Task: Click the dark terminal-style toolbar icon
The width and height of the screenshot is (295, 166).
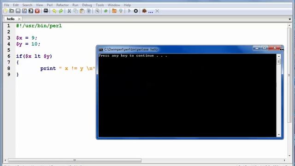Action: (x=31, y=11)
